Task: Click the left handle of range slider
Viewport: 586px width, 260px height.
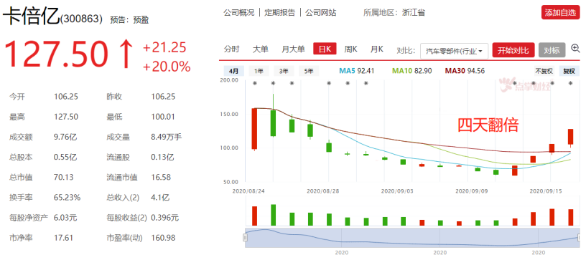Action: click(x=245, y=237)
